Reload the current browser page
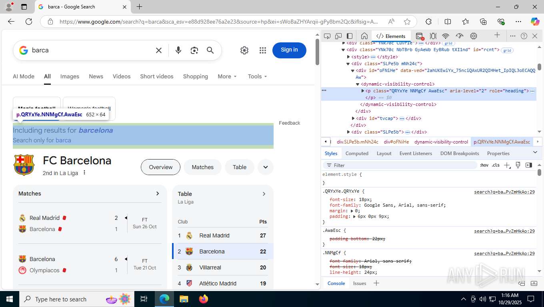 [x=29, y=22]
